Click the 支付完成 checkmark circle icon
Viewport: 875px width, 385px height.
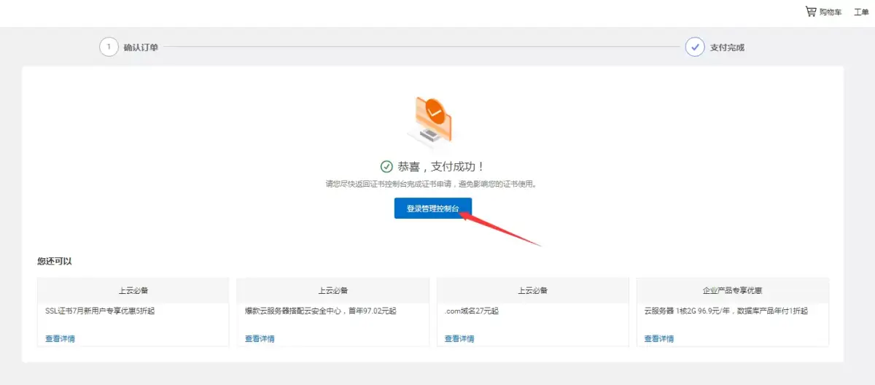[694, 47]
